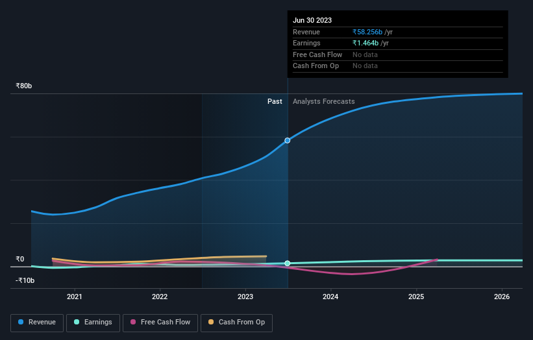The image size is (533, 340).
Task: Click the ₹0 y-axis label
Action: click(x=20, y=259)
